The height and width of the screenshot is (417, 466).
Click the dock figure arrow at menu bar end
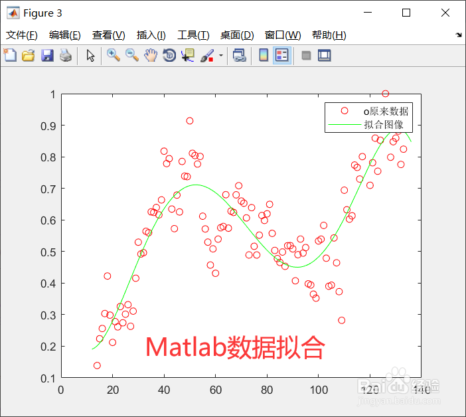click(459, 35)
